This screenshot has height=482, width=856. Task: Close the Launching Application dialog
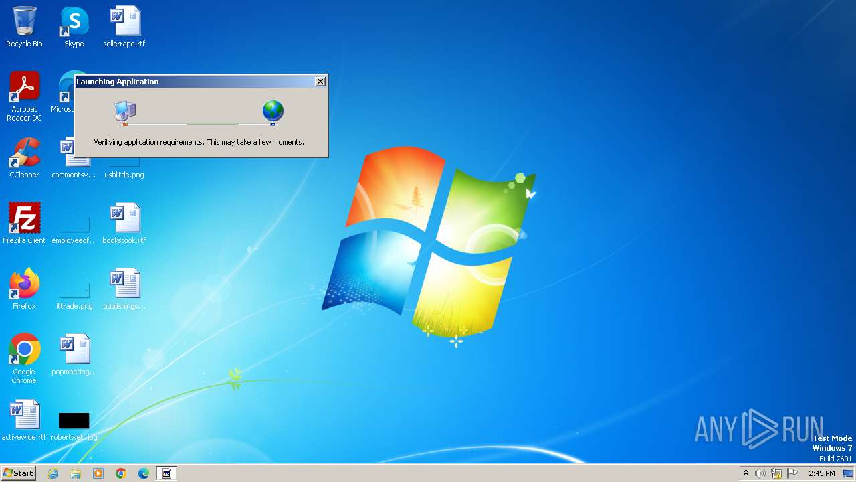(x=320, y=81)
